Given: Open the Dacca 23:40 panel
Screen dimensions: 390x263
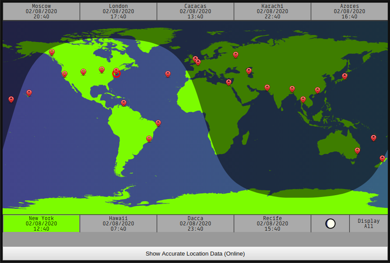Looking at the screenshot, I should (196, 224).
